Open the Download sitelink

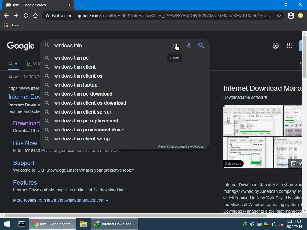click(x=26, y=123)
